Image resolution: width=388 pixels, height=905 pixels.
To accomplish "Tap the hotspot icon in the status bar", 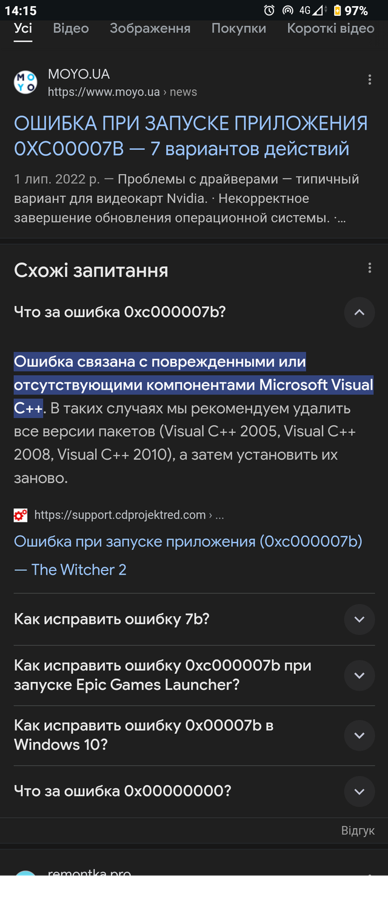I will (x=288, y=10).
